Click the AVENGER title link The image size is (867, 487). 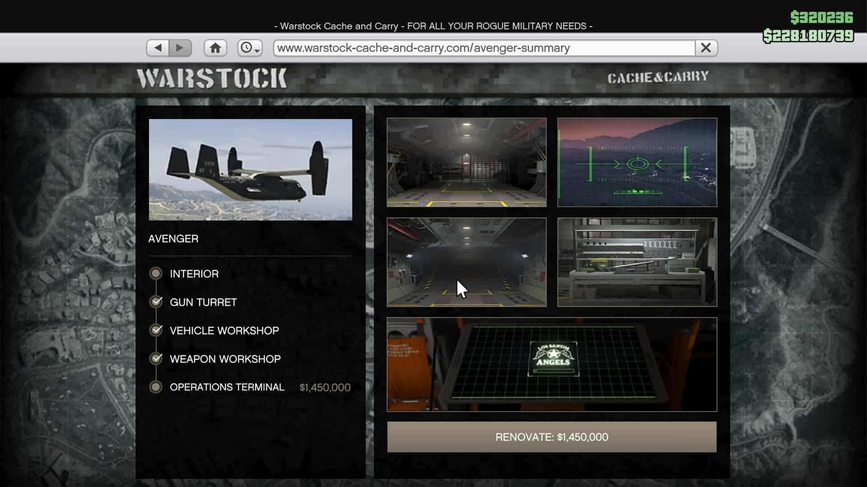[x=173, y=239]
